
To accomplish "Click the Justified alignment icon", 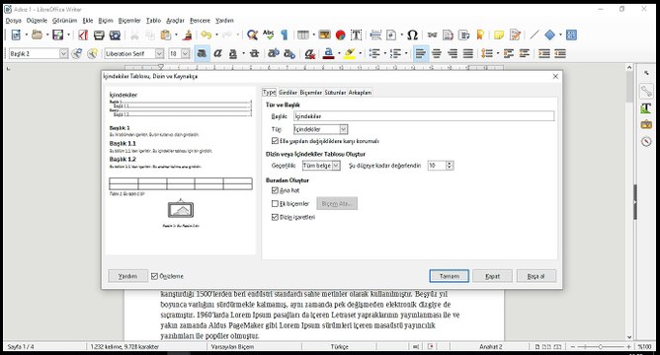I will tap(468, 53).
